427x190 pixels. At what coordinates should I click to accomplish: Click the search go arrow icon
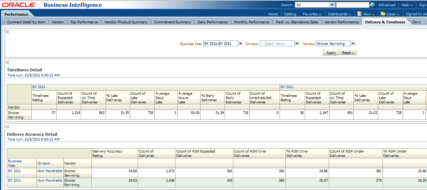pos(372,5)
